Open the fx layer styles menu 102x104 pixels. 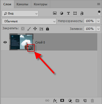tap(55, 101)
